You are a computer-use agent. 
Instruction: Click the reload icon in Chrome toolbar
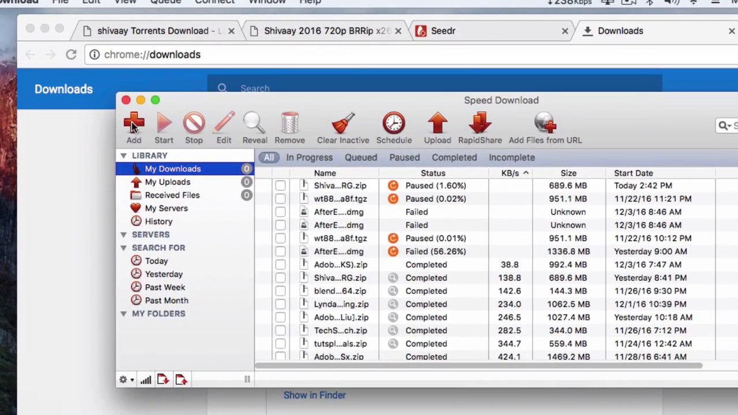pyautogui.click(x=71, y=54)
